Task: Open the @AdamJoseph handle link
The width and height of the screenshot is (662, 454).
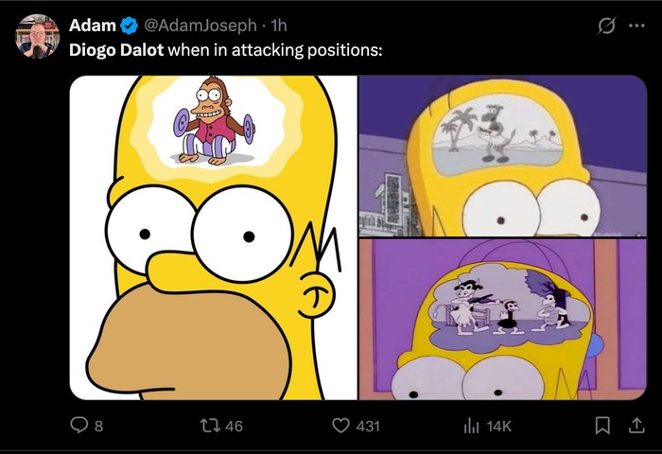Action: [200, 26]
